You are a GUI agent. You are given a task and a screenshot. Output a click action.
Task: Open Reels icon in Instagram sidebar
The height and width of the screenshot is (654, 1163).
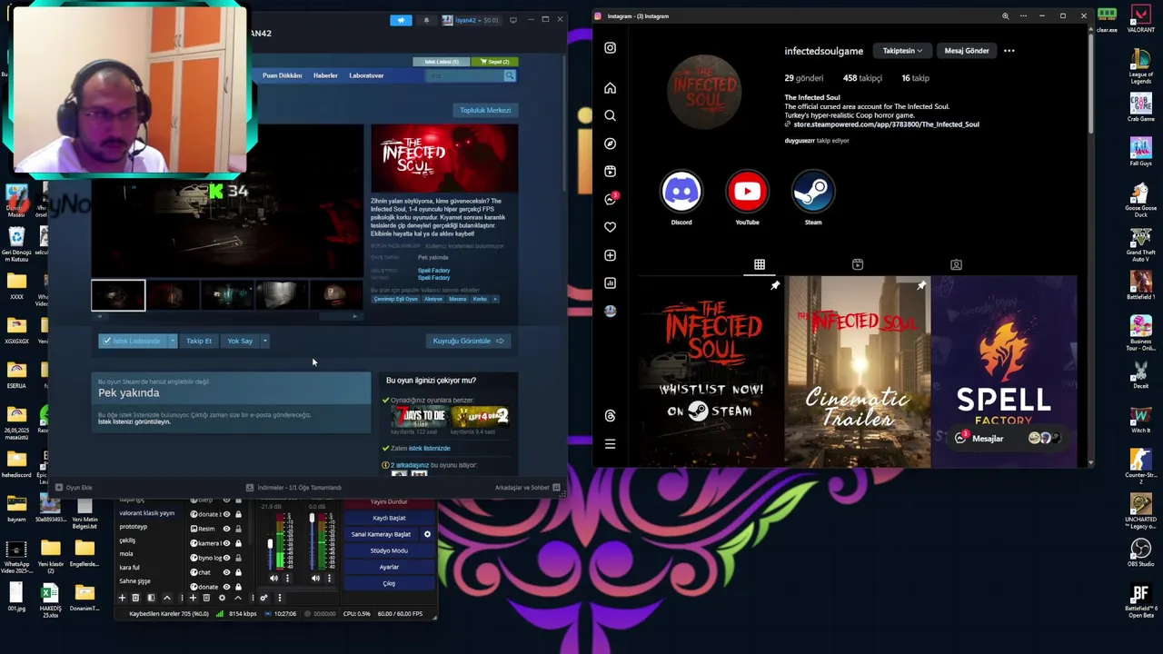pos(610,171)
